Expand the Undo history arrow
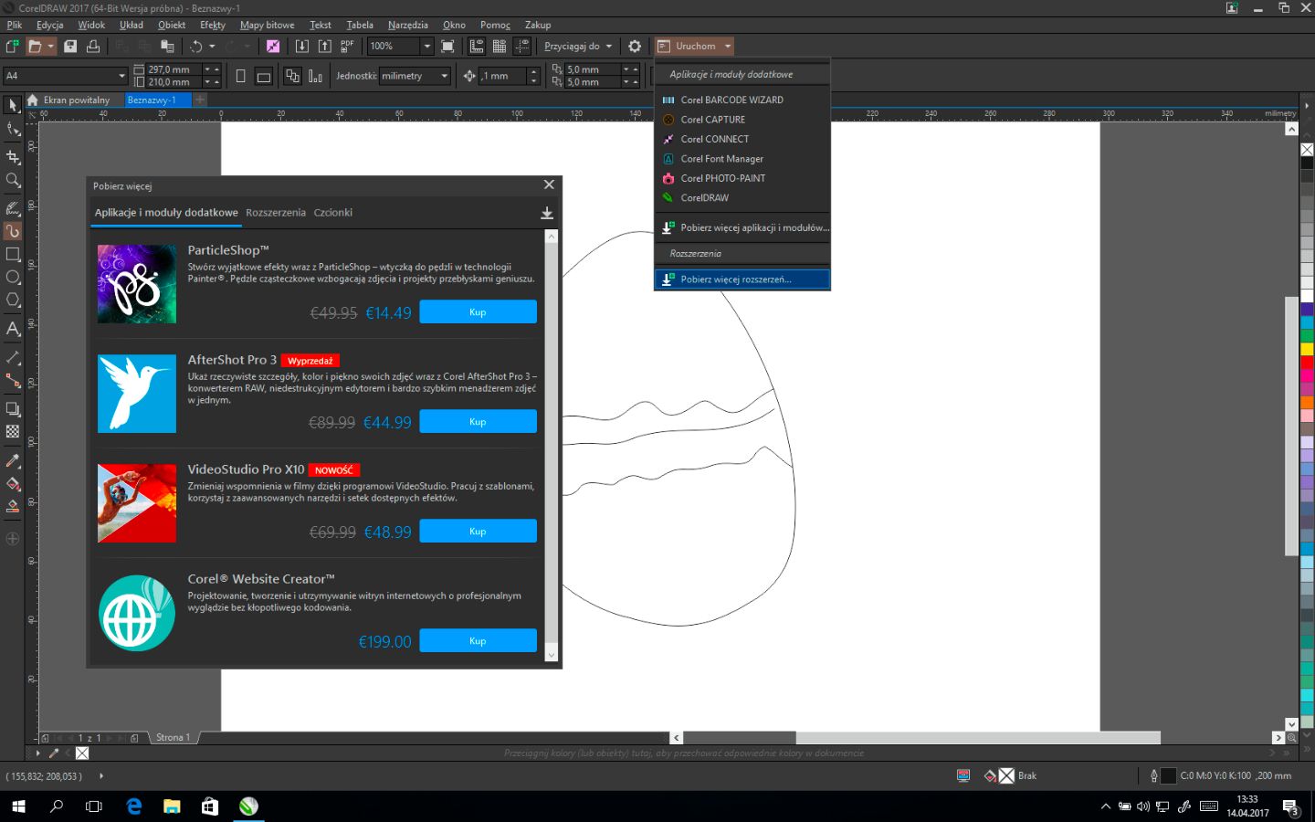 212,46
